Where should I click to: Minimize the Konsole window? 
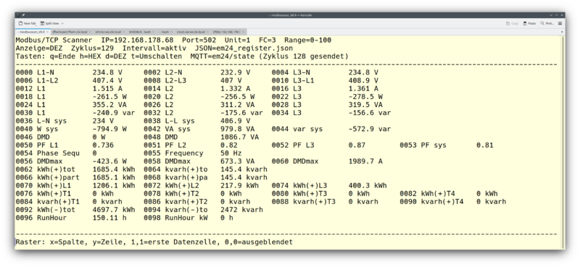[x=551, y=15]
